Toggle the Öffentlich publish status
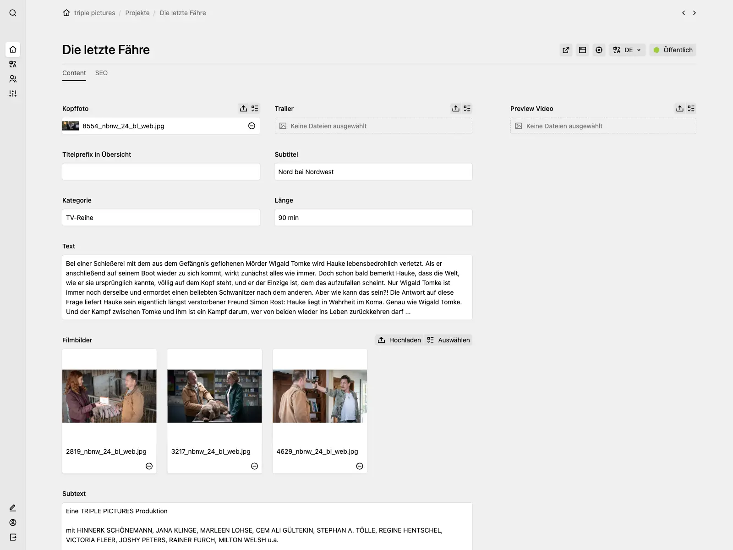733x550 pixels. click(x=673, y=50)
